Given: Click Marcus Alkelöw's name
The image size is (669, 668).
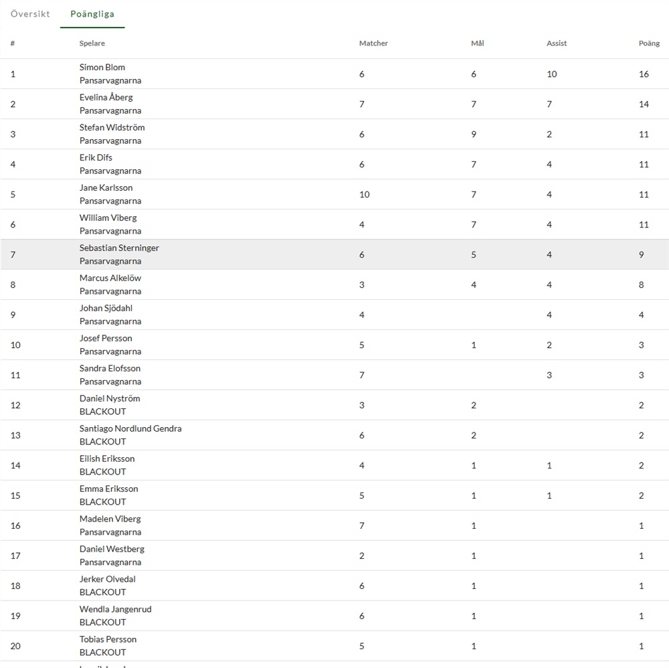Looking at the screenshot, I should tap(110, 278).
